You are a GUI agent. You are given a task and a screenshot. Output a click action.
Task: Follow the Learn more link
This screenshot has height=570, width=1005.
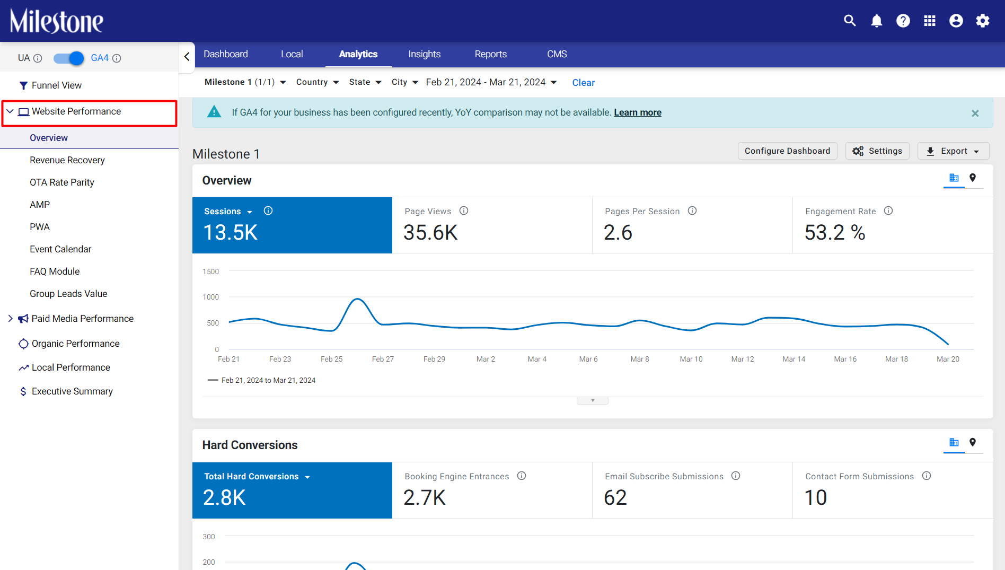pos(638,112)
